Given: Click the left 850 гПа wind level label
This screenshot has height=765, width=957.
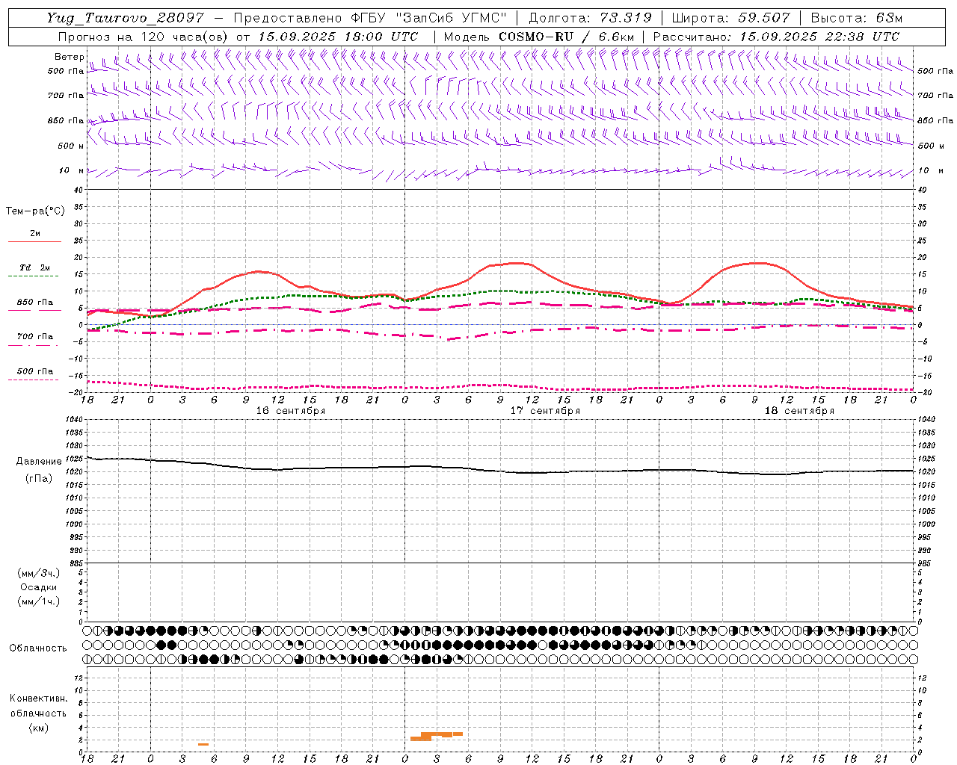Looking at the screenshot, I should [66, 120].
